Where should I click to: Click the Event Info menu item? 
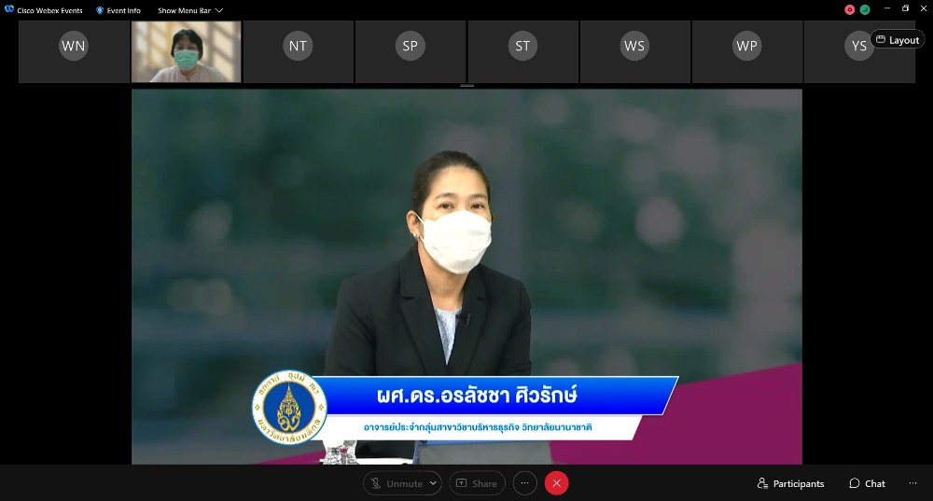pos(123,10)
